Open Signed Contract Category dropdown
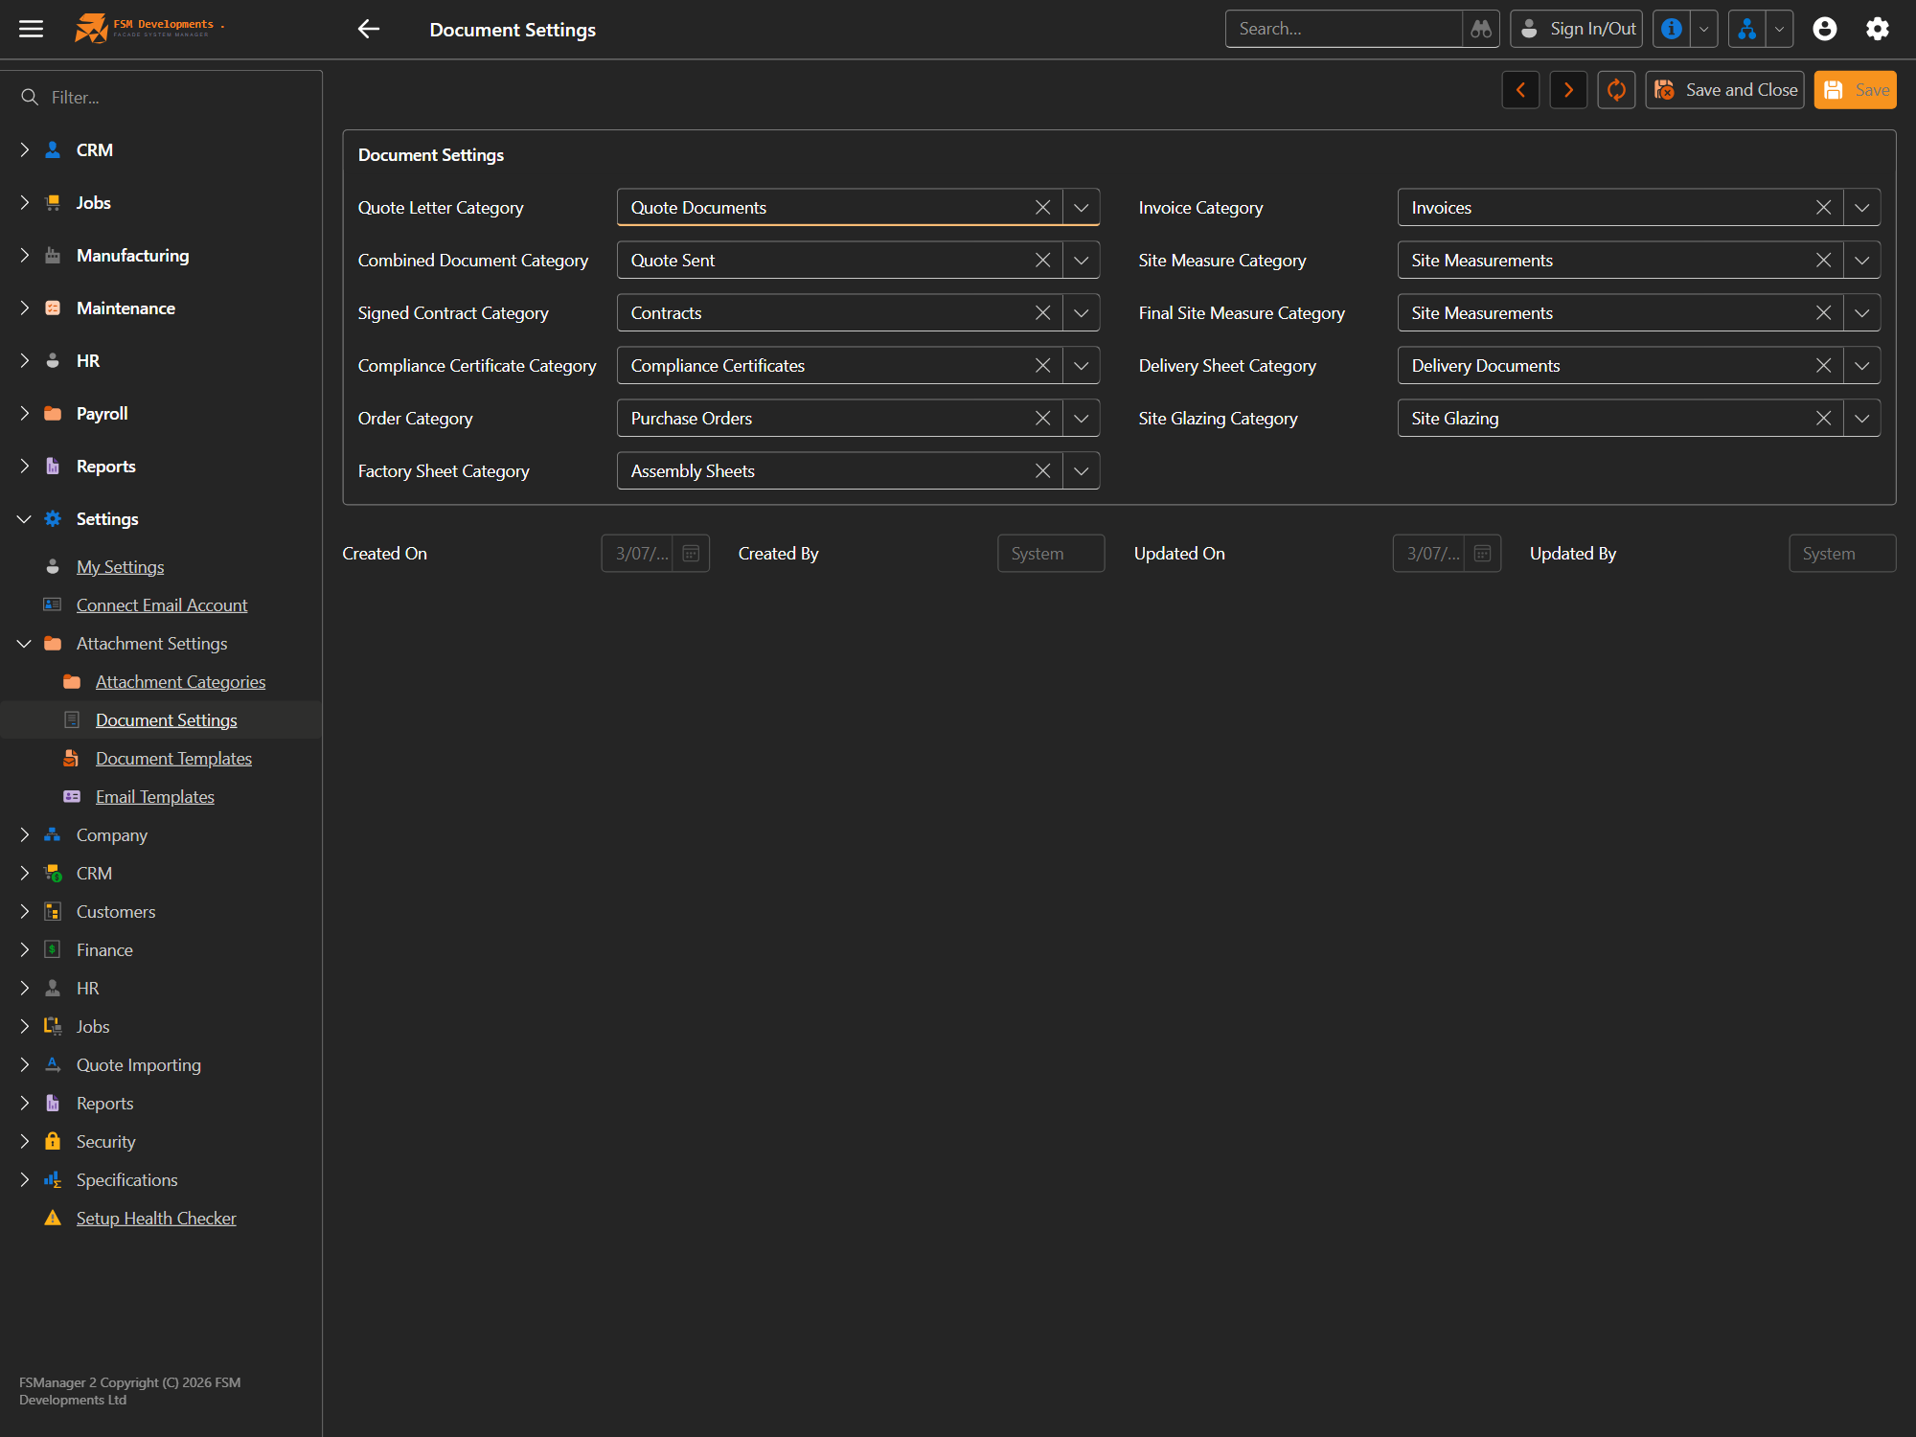The height and width of the screenshot is (1437, 1916). pos(1082,313)
